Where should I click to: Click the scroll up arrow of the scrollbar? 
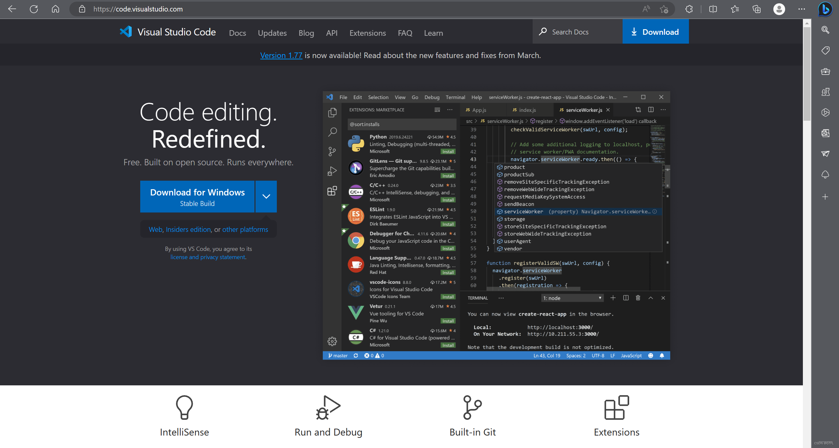tap(807, 23)
